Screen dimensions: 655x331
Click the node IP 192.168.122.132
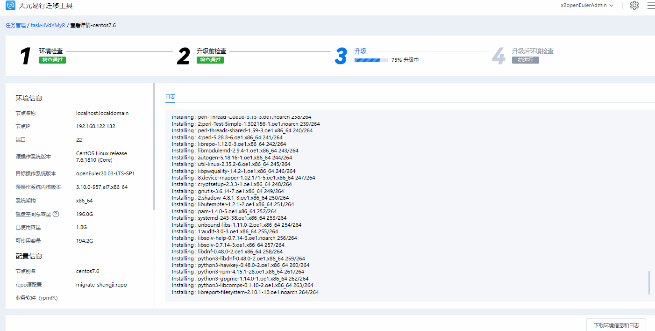click(96, 126)
